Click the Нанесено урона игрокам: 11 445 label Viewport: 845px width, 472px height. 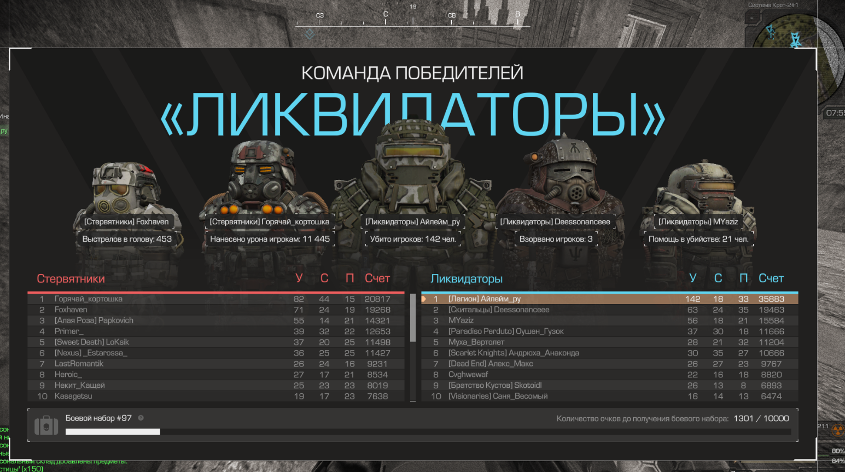pyautogui.click(x=270, y=239)
